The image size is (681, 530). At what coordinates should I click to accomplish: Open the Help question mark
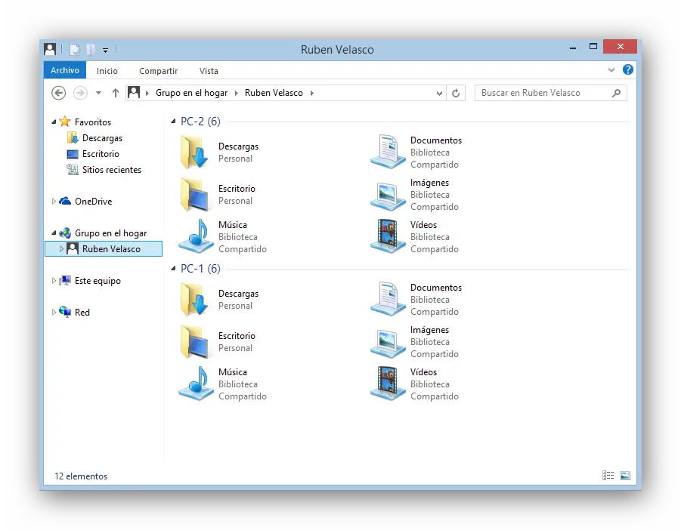tap(627, 69)
